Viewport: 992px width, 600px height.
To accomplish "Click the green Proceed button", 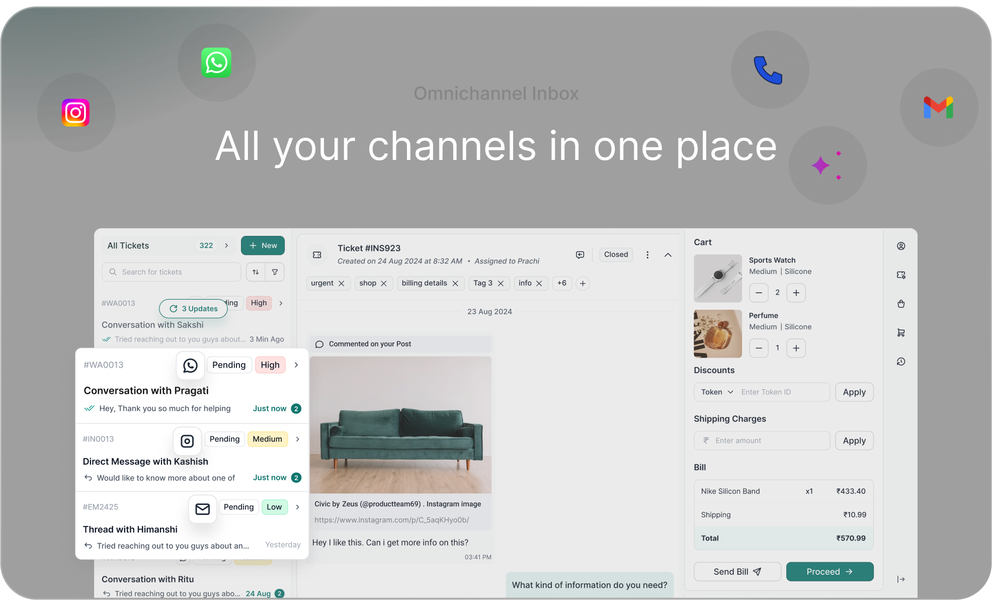I will [x=830, y=572].
